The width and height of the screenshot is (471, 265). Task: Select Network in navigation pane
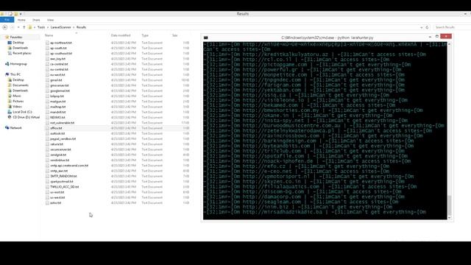15,127
